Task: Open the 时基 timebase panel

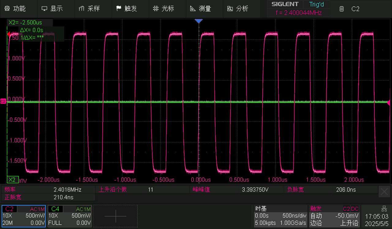Action: pyautogui.click(x=261, y=209)
